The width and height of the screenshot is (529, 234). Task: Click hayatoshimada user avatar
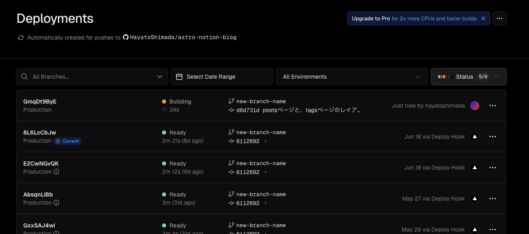point(474,106)
